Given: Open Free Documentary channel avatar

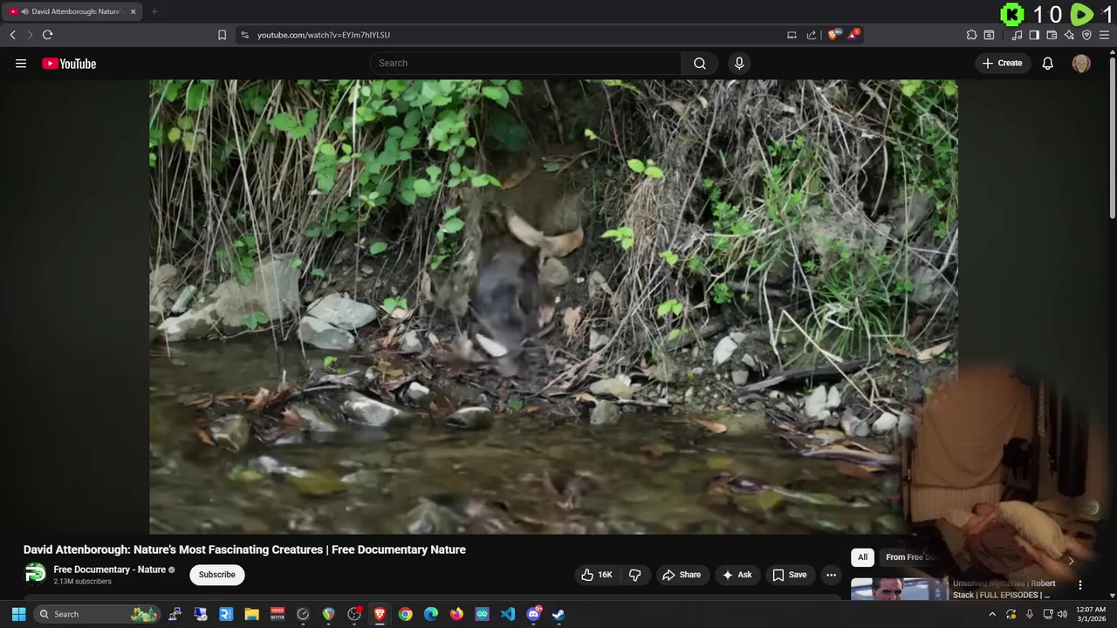Looking at the screenshot, I should pyautogui.click(x=35, y=574).
